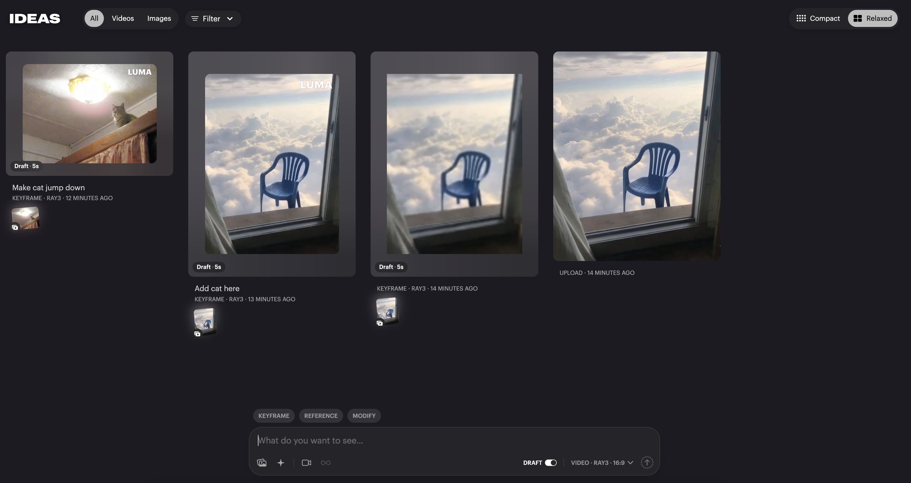Click the sparkle enhance prompt icon
Screen dimensions: 911x483
tap(281, 462)
